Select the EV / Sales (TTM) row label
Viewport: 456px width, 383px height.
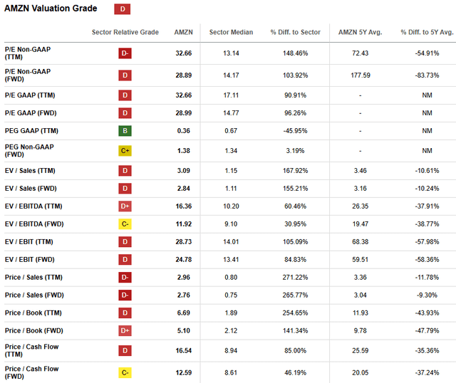[30, 171]
